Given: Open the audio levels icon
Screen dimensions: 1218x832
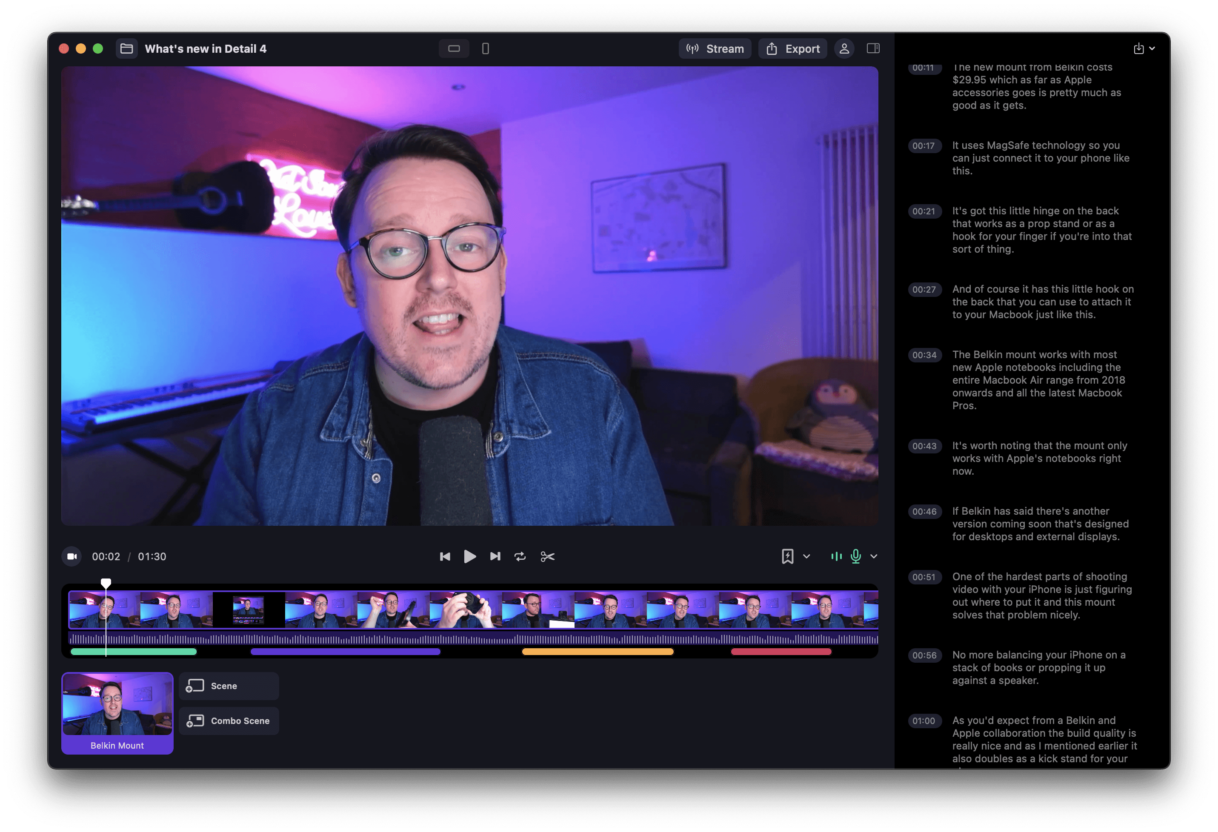Looking at the screenshot, I should click(836, 556).
